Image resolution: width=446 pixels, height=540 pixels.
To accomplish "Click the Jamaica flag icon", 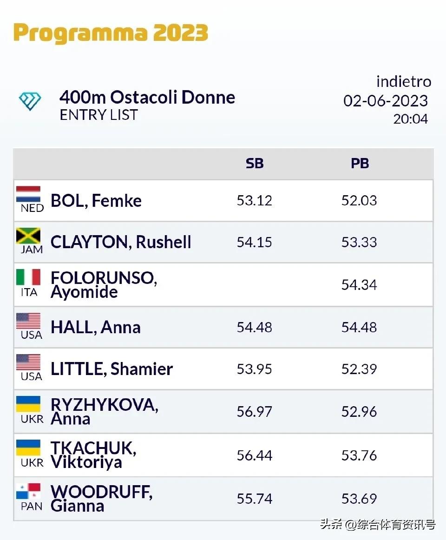I will point(28,236).
